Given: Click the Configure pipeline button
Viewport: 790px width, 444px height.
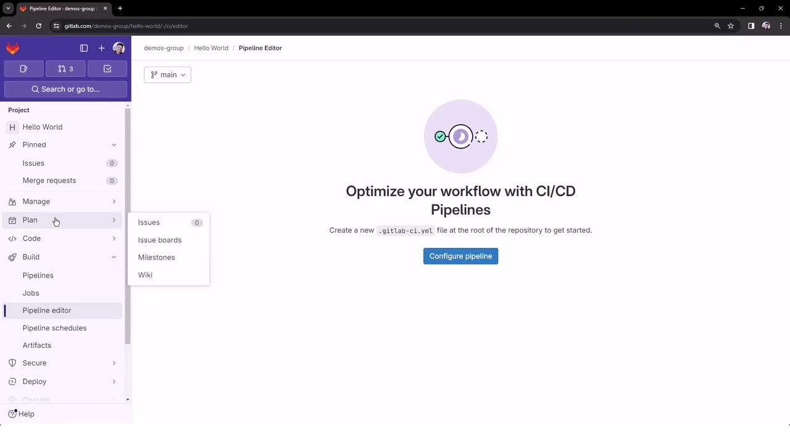Looking at the screenshot, I should 460,257.
